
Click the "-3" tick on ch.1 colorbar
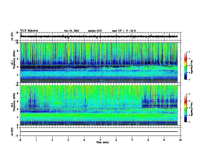[189, 52]
